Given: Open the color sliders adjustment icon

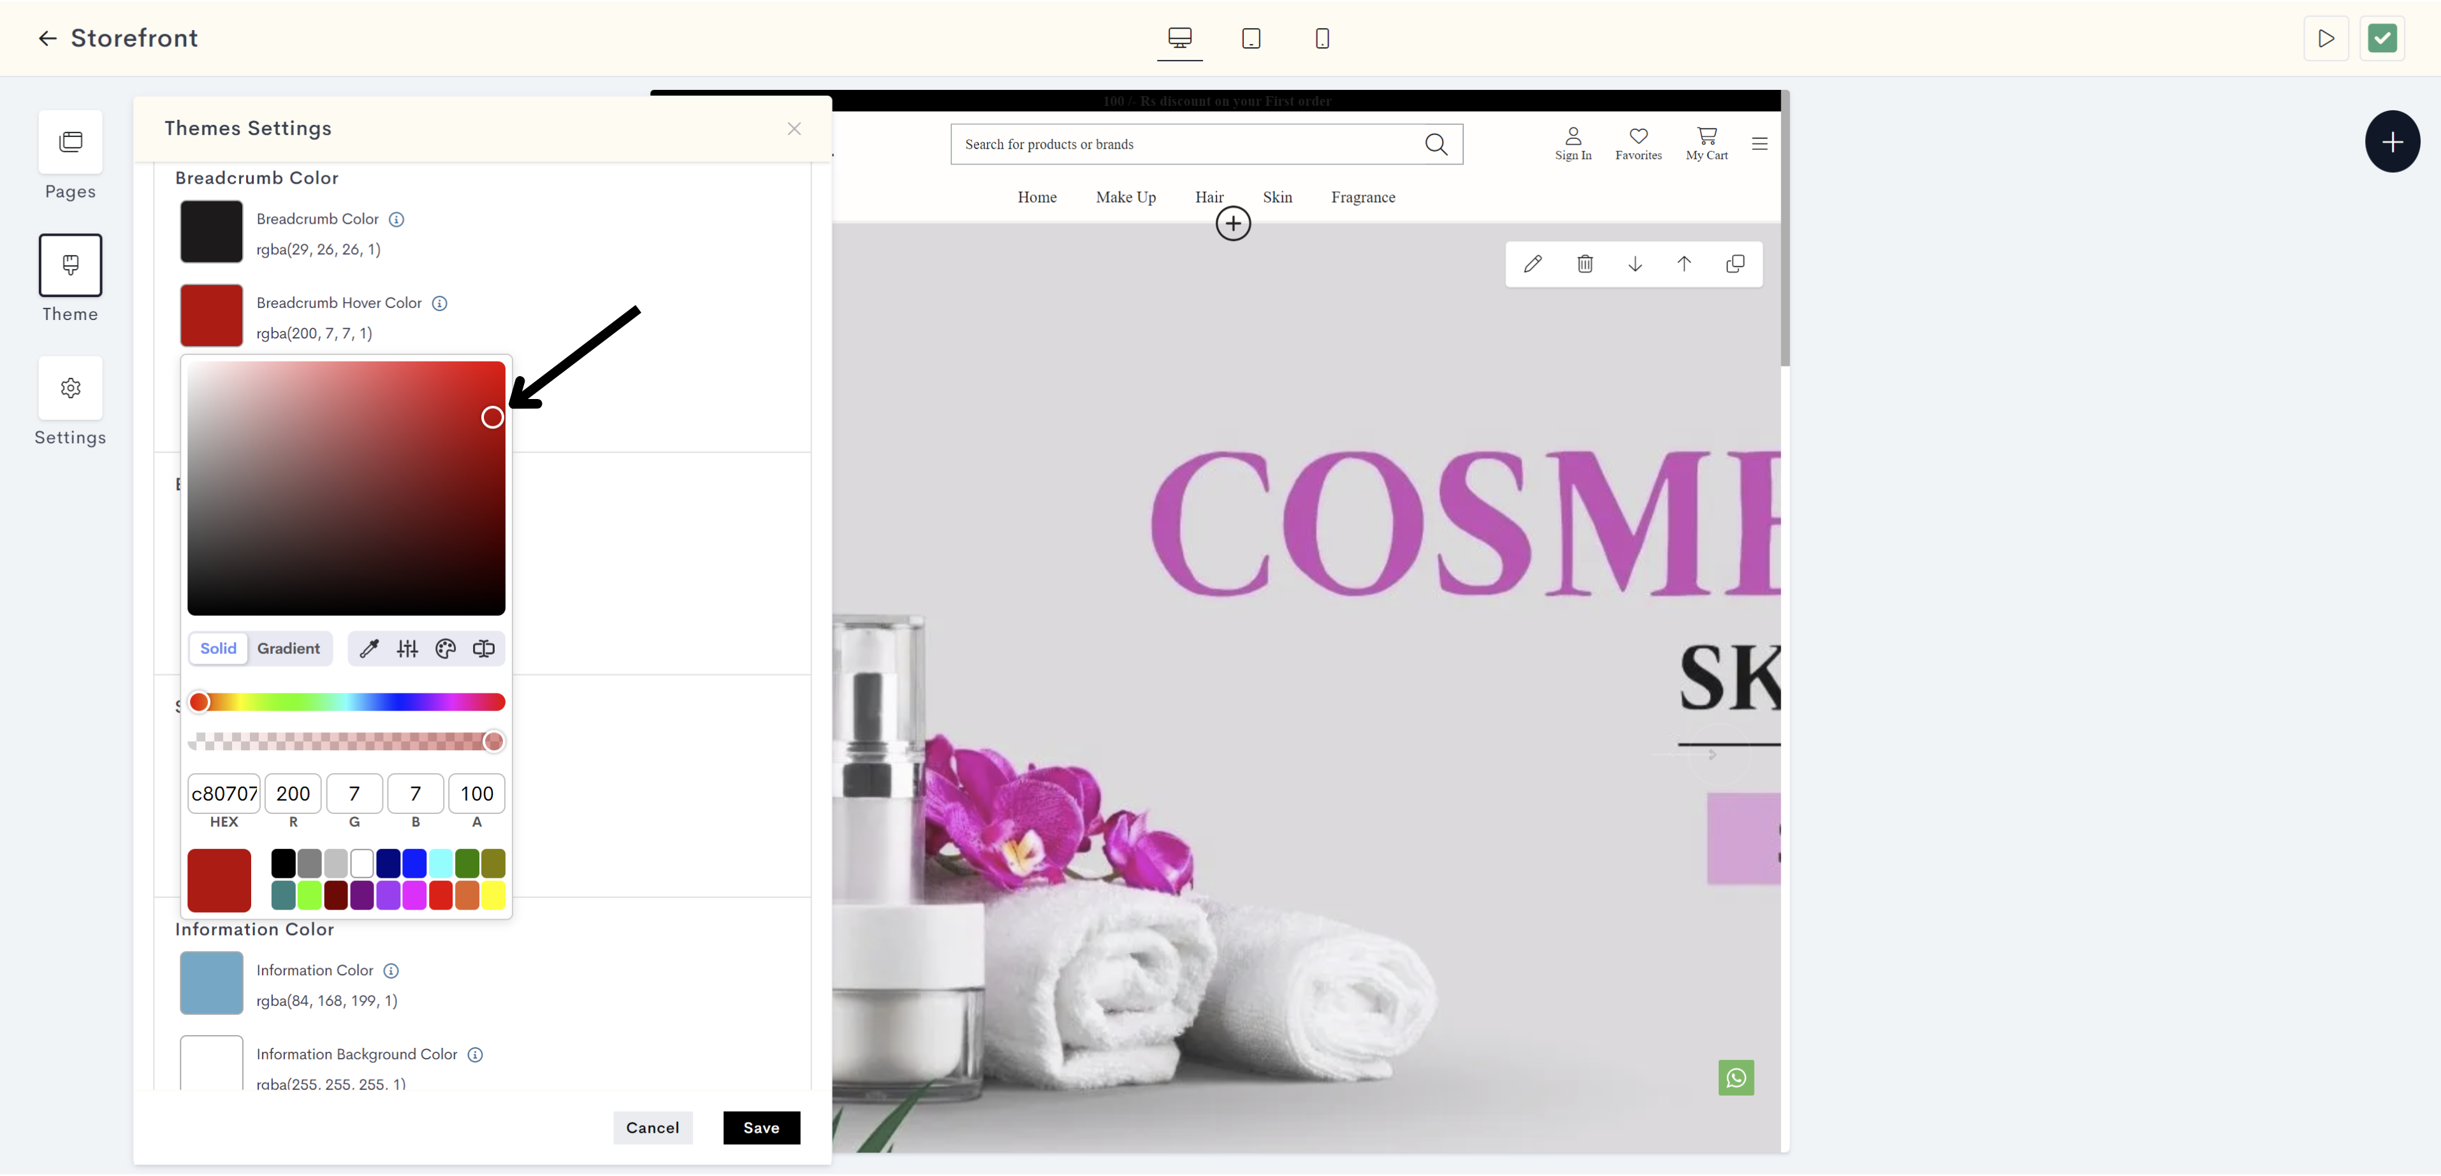Looking at the screenshot, I should 407,648.
